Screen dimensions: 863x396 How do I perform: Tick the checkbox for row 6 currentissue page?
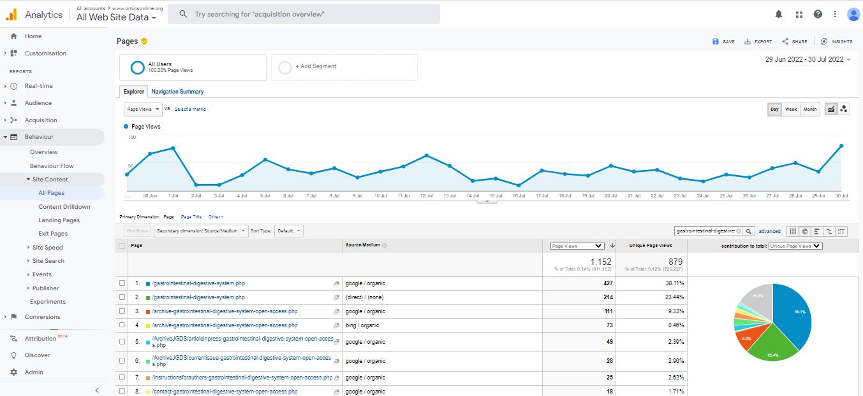coord(122,361)
